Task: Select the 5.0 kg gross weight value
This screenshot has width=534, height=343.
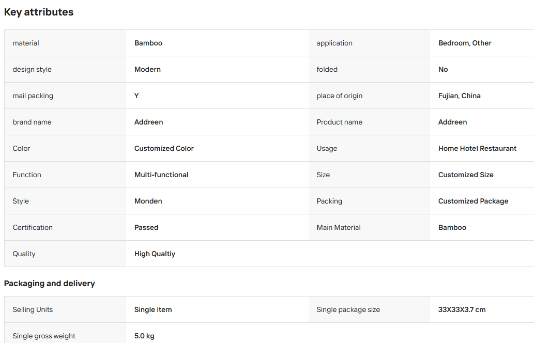Action: pyautogui.click(x=144, y=336)
